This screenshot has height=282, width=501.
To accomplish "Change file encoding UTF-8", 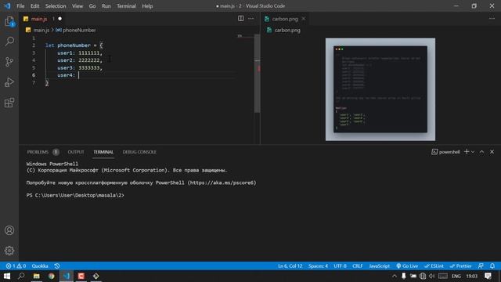I will coord(340,266).
